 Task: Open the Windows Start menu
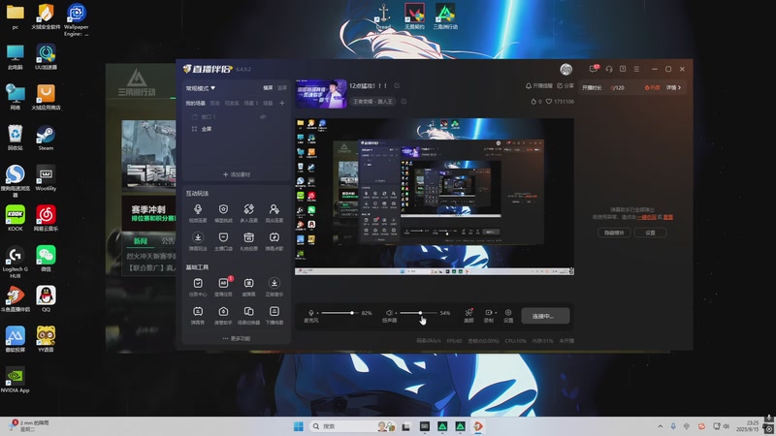point(299,426)
